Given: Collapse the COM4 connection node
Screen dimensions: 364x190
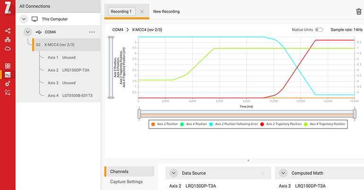Looking at the screenshot, I should click(x=27, y=32).
